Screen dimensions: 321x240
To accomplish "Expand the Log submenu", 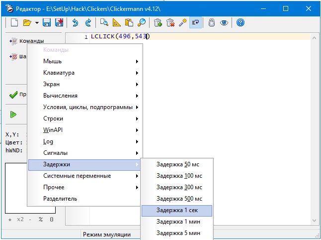I will [84, 142].
